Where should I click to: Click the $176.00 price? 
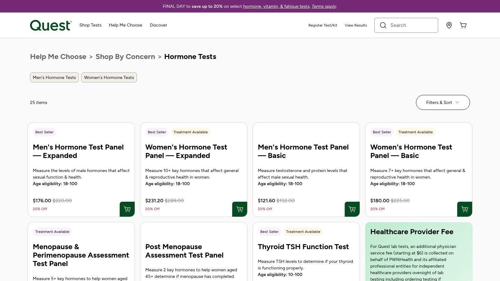(x=42, y=201)
